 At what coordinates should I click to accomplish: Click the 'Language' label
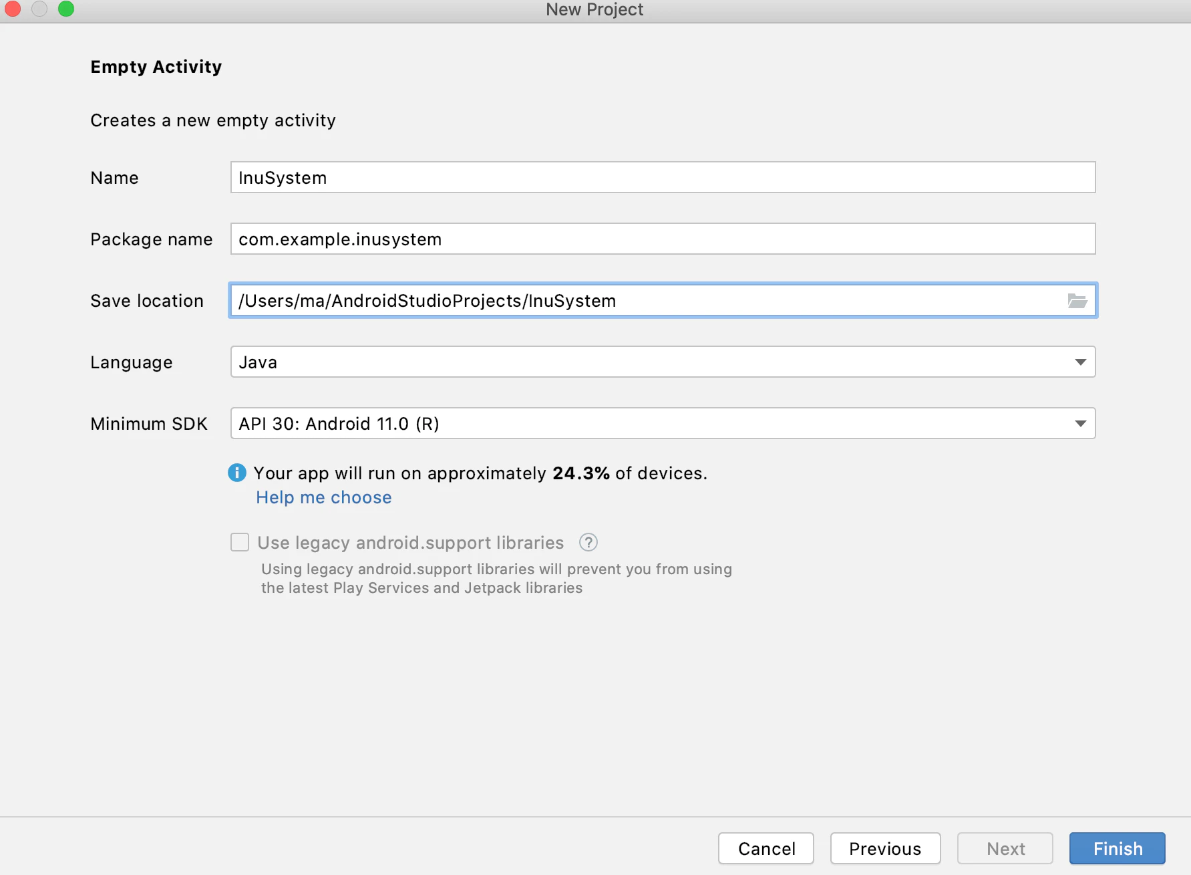[132, 362]
